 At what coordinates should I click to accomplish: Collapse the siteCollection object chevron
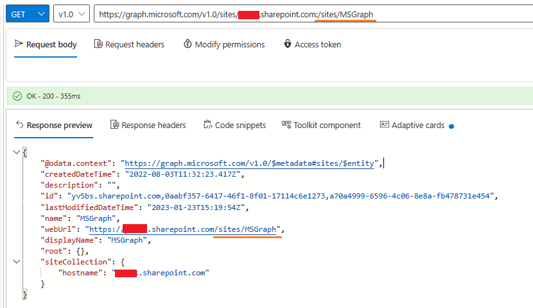16,262
